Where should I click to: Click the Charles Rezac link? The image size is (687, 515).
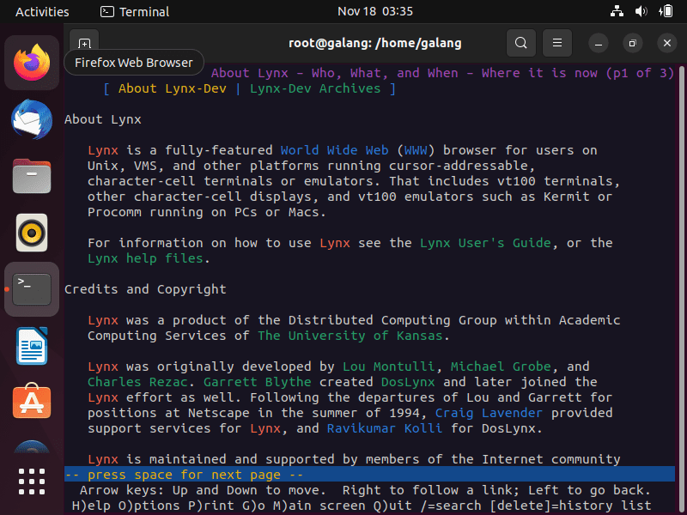pyautogui.click(x=137, y=382)
